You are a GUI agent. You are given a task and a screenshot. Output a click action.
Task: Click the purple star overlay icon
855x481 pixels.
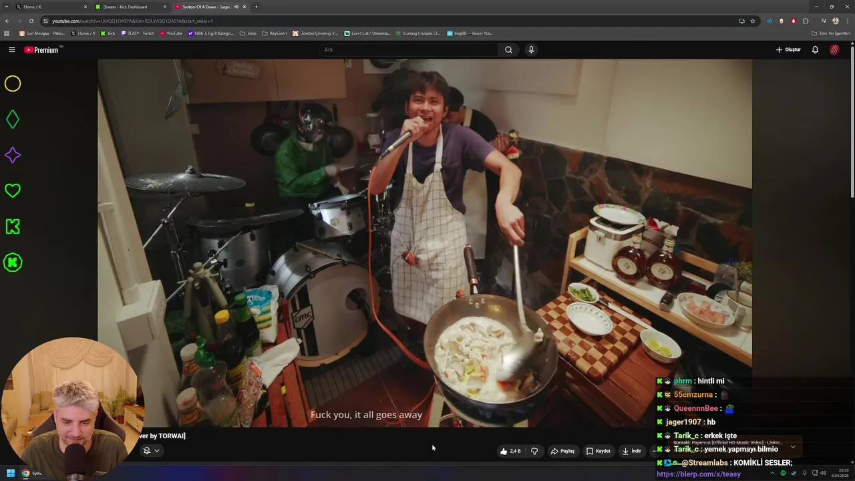click(x=13, y=155)
